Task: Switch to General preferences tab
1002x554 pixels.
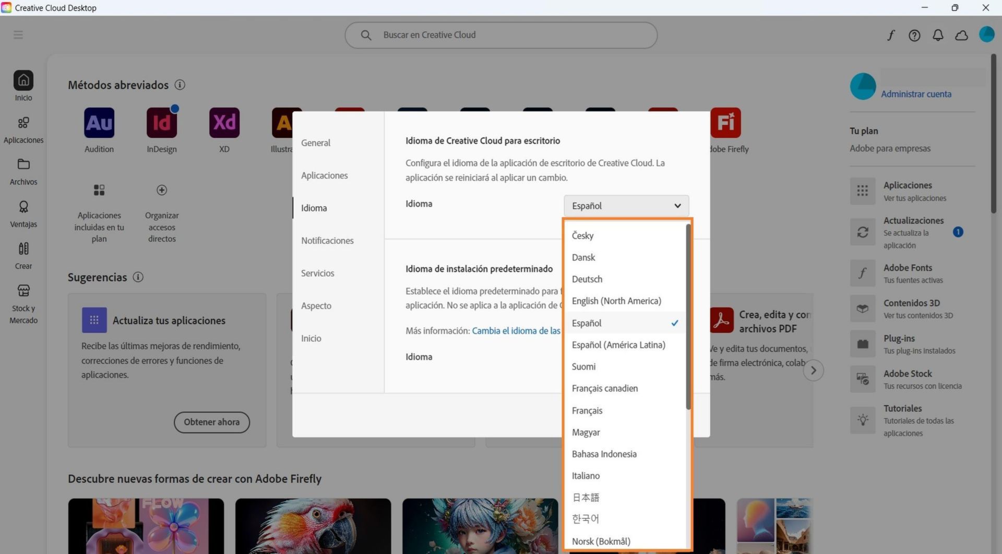Action: click(x=316, y=143)
